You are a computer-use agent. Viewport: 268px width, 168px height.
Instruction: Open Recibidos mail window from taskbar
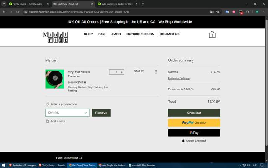22,165
